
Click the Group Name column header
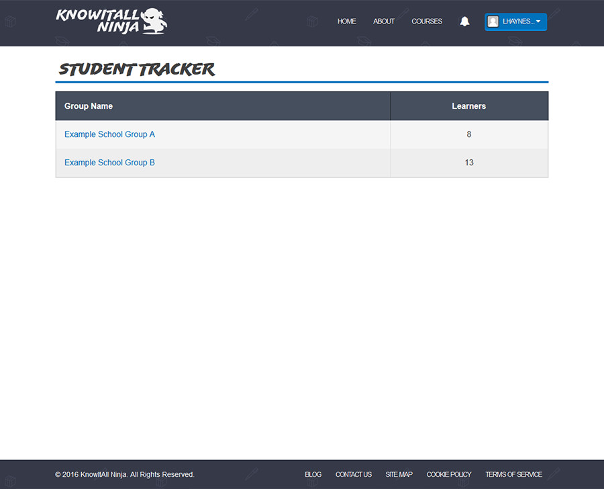point(223,106)
